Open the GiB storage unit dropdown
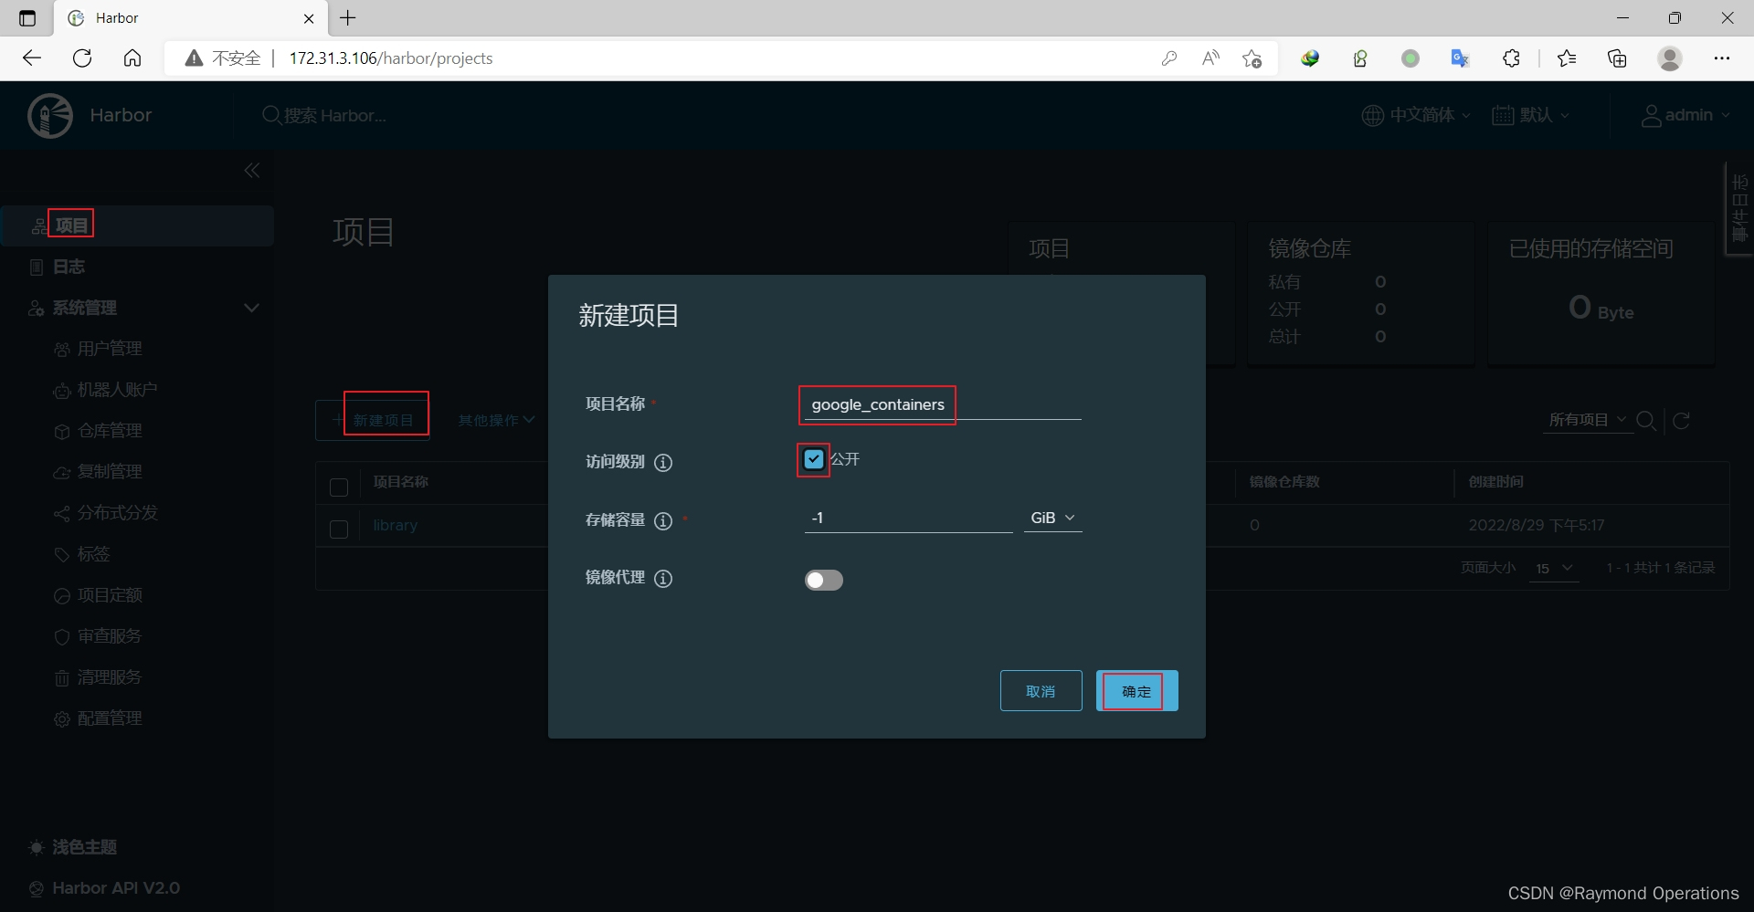1754x912 pixels. coord(1052,518)
